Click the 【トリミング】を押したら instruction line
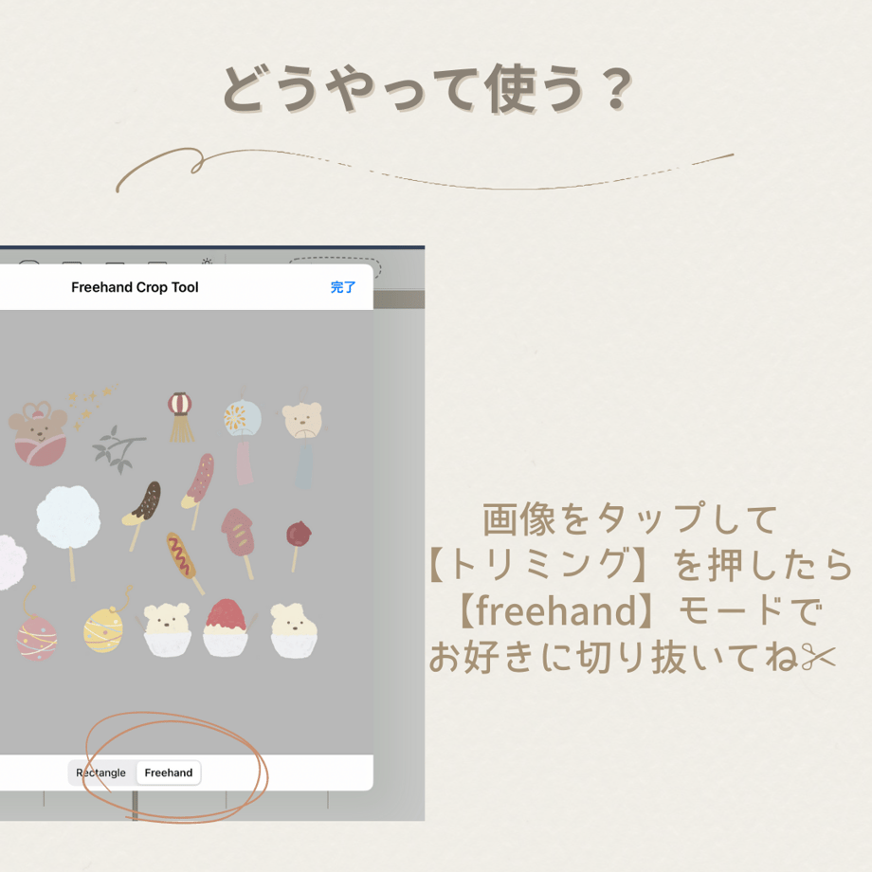Screen dimensions: 872x872 640,565
